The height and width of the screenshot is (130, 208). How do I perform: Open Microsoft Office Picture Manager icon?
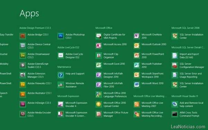pos(99,114)
